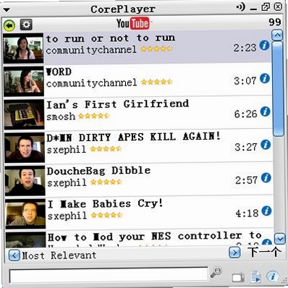Screen dimensions: 288x288
Task: Show info for Ian's First Girlfriend
Action: pyautogui.click(x=265, y=111)
